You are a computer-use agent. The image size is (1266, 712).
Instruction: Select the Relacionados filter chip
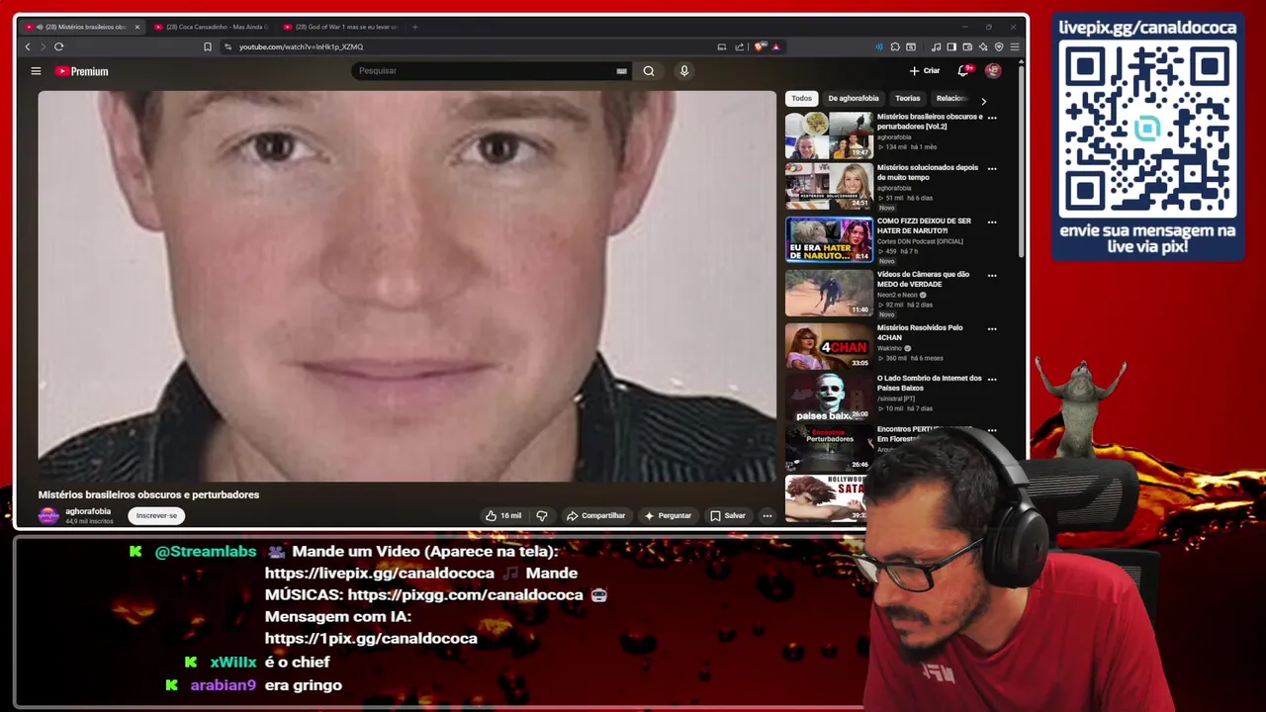951,99
